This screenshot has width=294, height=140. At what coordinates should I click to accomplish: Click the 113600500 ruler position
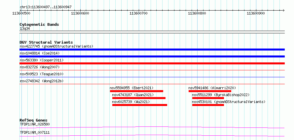(21, 13)
